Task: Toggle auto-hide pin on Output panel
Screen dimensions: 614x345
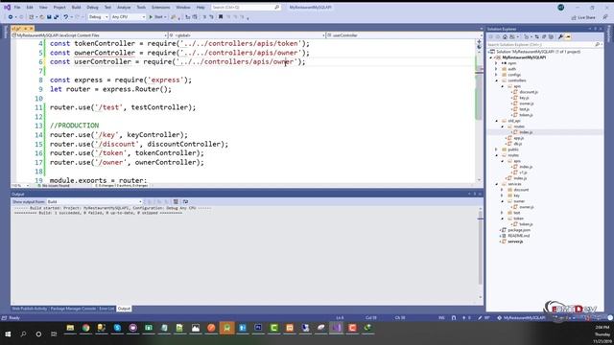Action: 475,194
